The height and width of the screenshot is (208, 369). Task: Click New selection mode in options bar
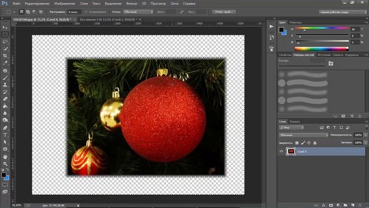21,12
